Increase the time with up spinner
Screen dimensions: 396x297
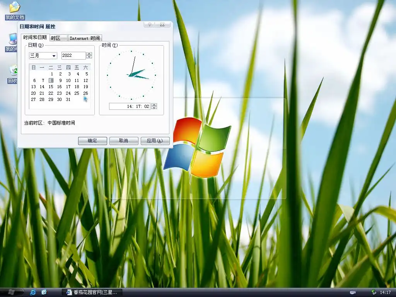tap(154, 104)
